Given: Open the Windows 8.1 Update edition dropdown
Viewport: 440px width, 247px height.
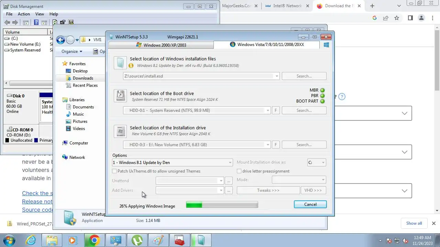Looking at the screenshot, I should click(230, 163).
